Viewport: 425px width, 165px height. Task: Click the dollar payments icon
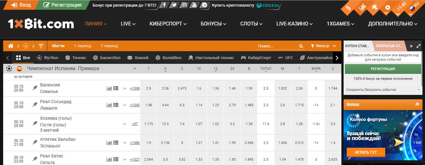[x=349, y=8]
